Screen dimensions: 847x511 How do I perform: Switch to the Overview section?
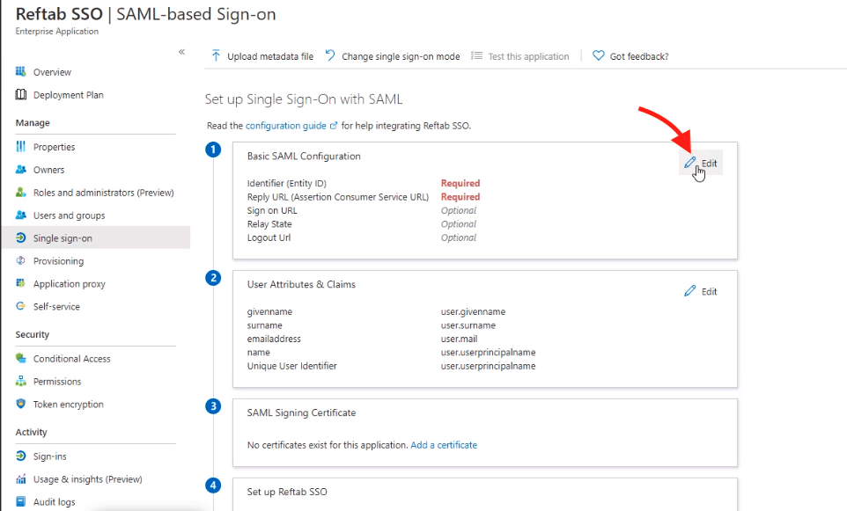pos(52,71)
